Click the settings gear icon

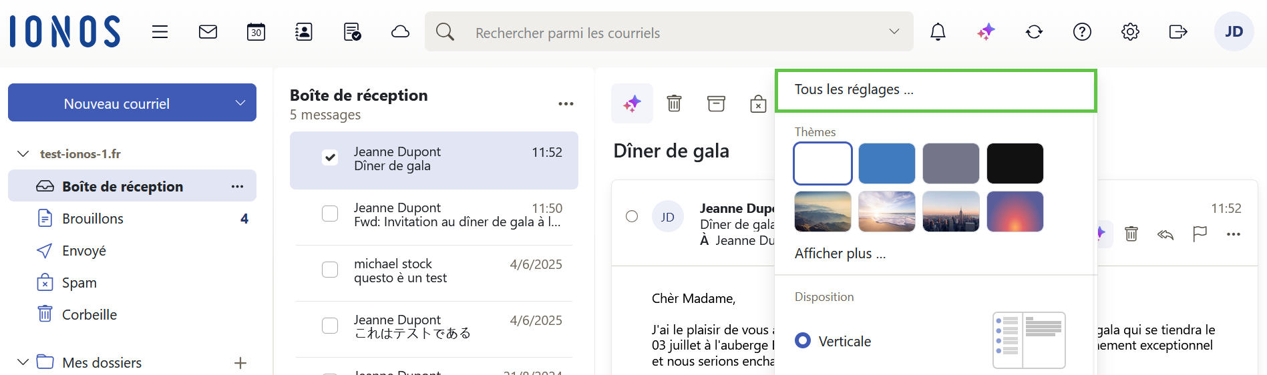click(1130, 31)
